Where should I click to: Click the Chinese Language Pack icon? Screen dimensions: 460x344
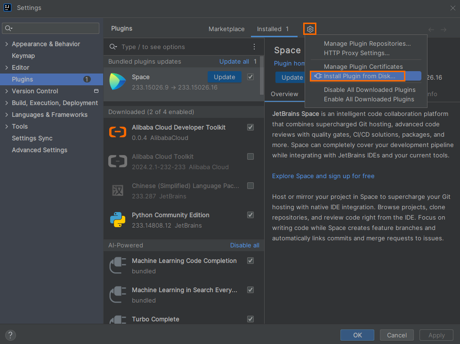click(x=118, y=190)
